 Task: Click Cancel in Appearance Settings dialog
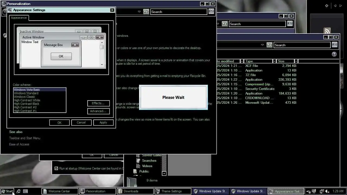(81, 122)
